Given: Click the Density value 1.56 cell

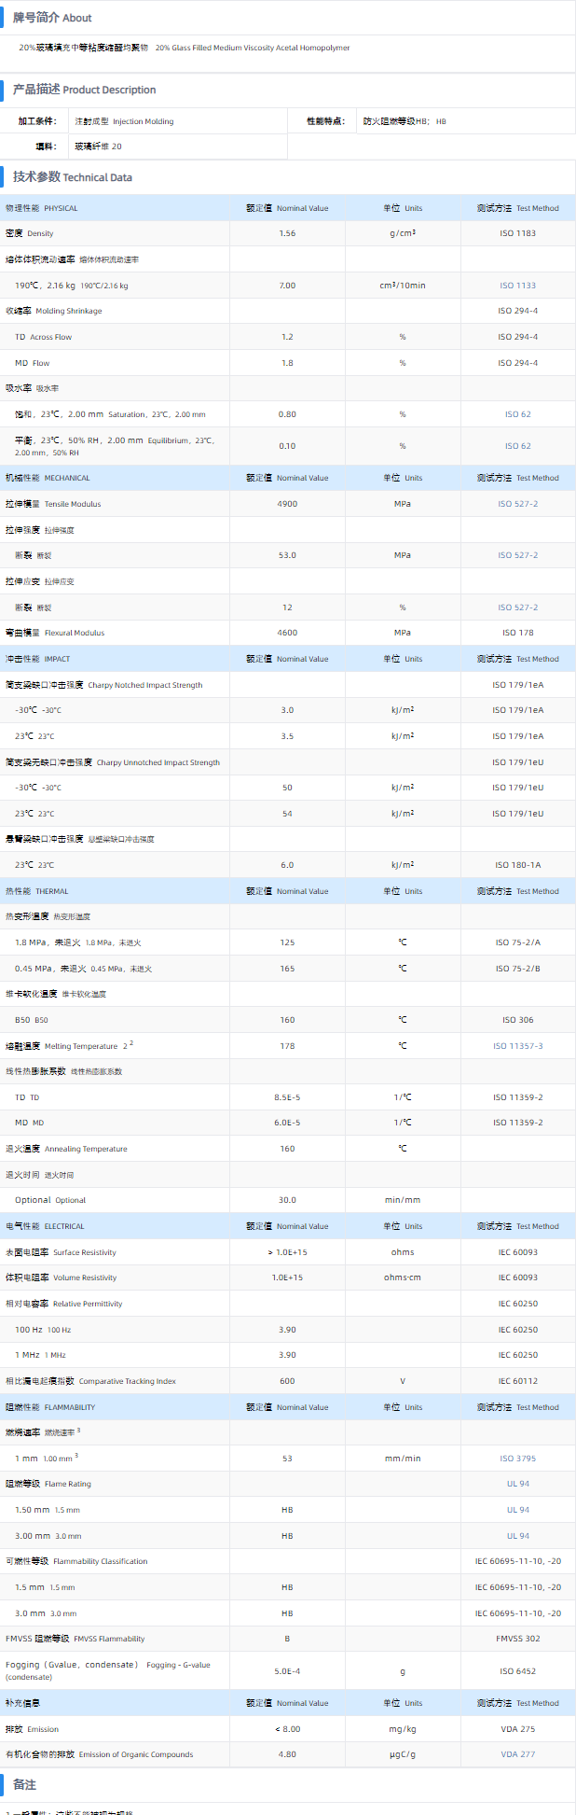Looking at the screenshot, I should (287, 233).
